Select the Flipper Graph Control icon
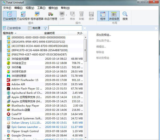The width and height of the screenshot is (160, 140). click(x=9, y=131)
